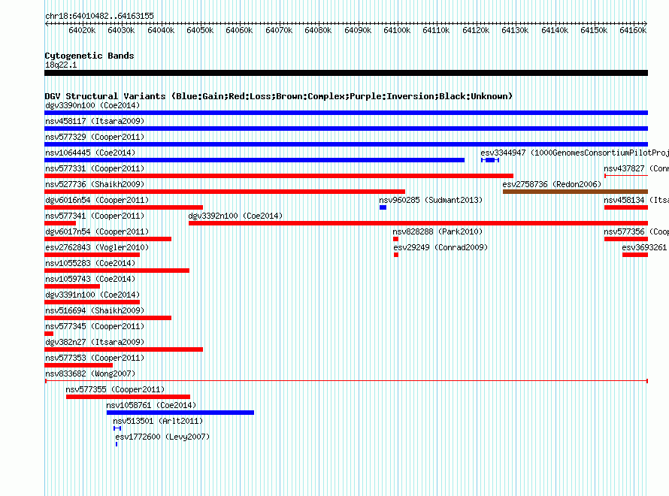Click the 64020k ruler tick label
669x496 pixels.
point(82,30)
